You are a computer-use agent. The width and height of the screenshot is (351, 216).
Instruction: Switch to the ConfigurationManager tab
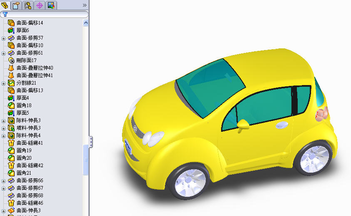click(x=28, y=5)
